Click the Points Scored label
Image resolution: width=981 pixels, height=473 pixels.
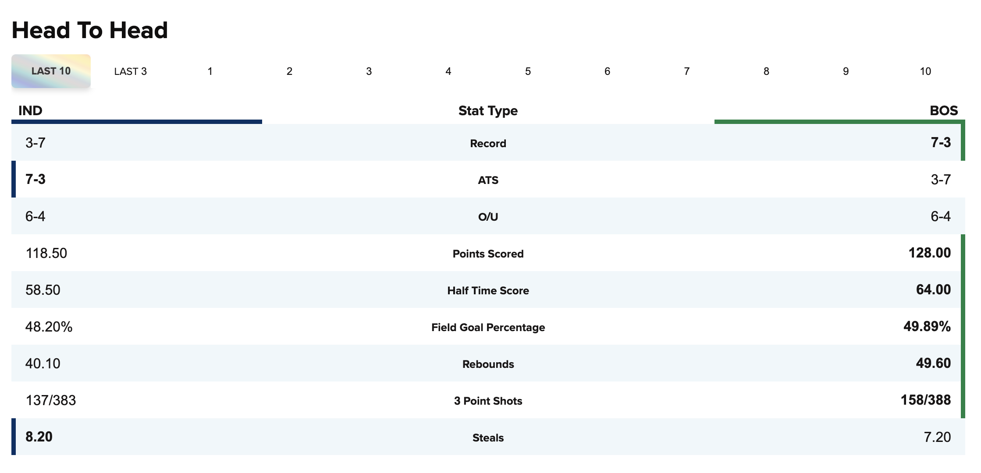click(488, 254)
